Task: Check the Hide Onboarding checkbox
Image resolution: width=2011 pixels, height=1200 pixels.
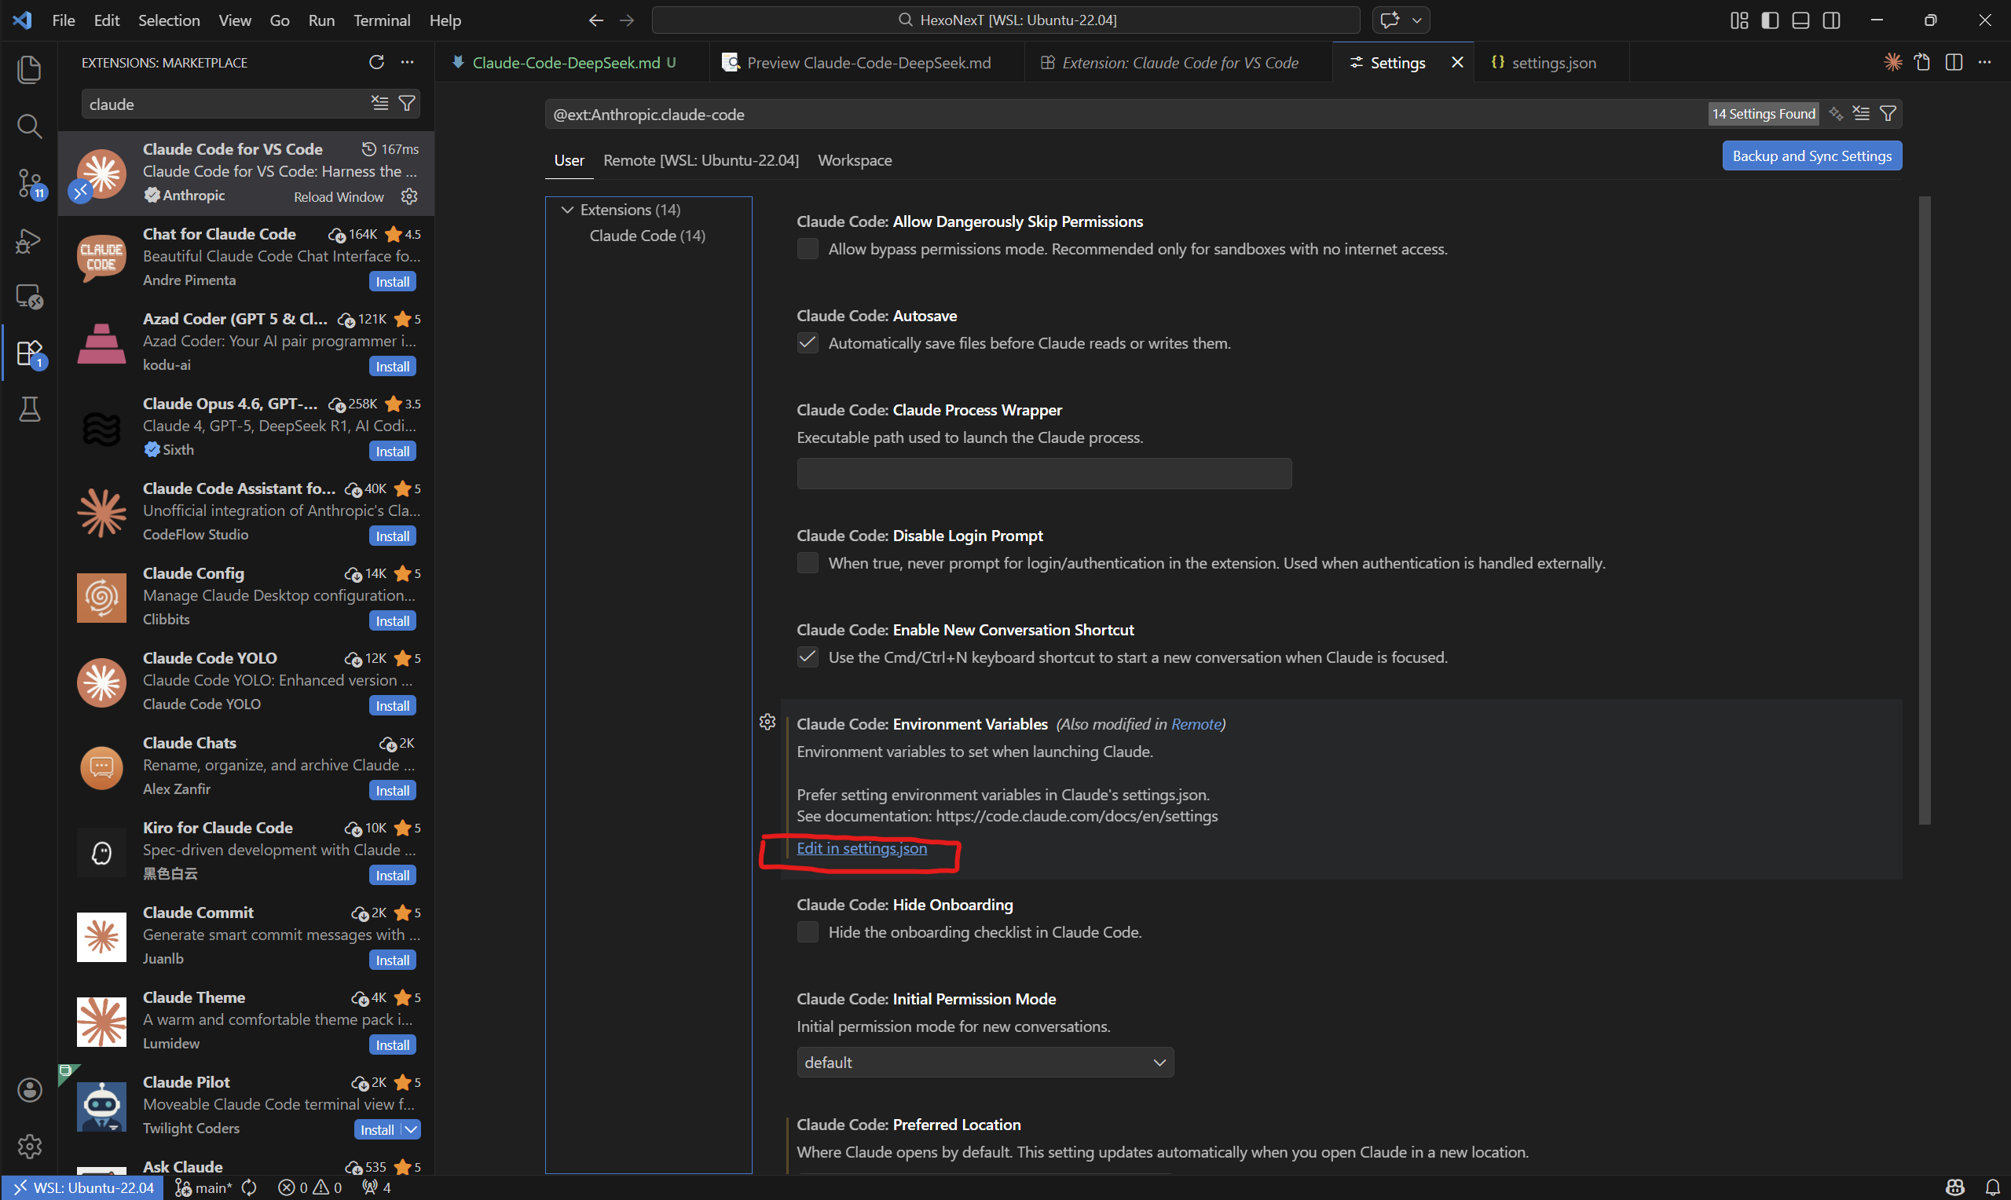Action: coord(807,932)
